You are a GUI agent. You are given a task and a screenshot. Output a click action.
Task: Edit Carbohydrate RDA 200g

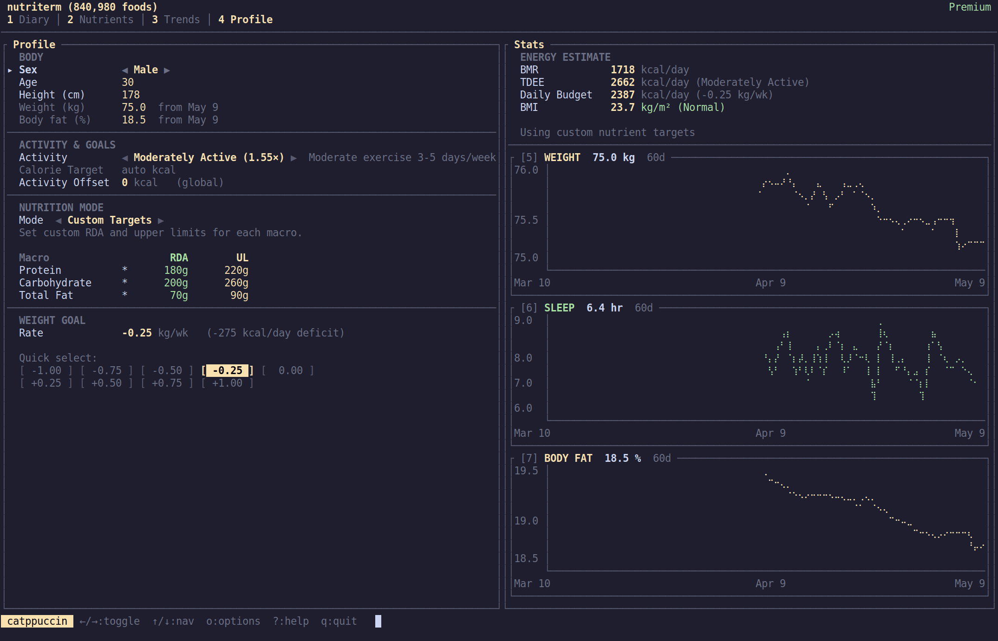[176, 283]
